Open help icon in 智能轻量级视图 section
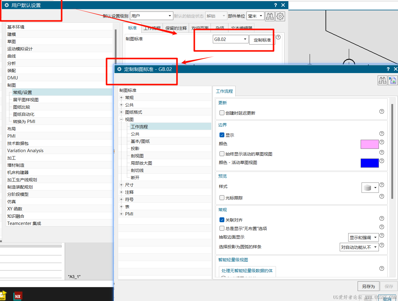This screenshot has height=301, width=398. tap(382, 269)
